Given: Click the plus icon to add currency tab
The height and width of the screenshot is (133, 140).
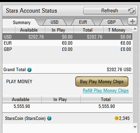Looking at the screenshot, I should (x=132, y=21).
